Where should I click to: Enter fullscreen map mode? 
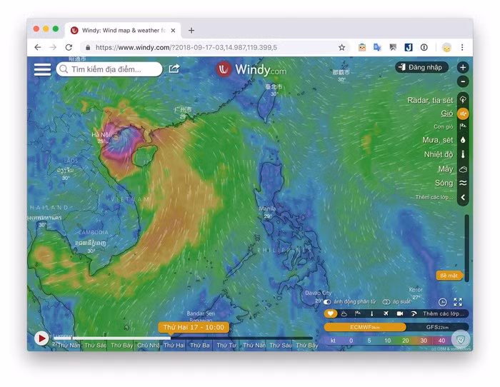tap(458, 302)
